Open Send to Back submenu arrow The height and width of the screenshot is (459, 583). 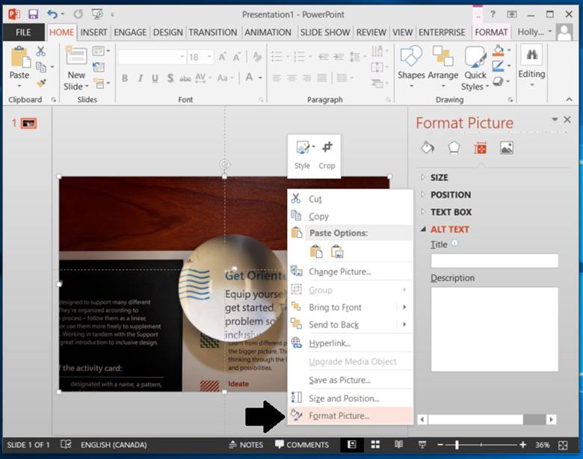[x=404, y=324]
